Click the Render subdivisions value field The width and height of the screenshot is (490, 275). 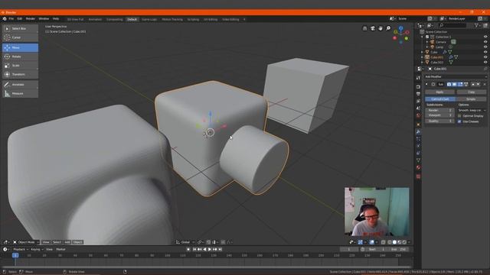[x=439, y=110]
